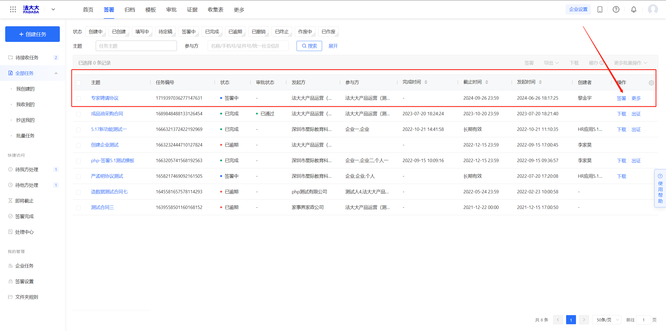
Task: Open 更多 actions for 专家聘请协议
Action: tap(636, 98)
